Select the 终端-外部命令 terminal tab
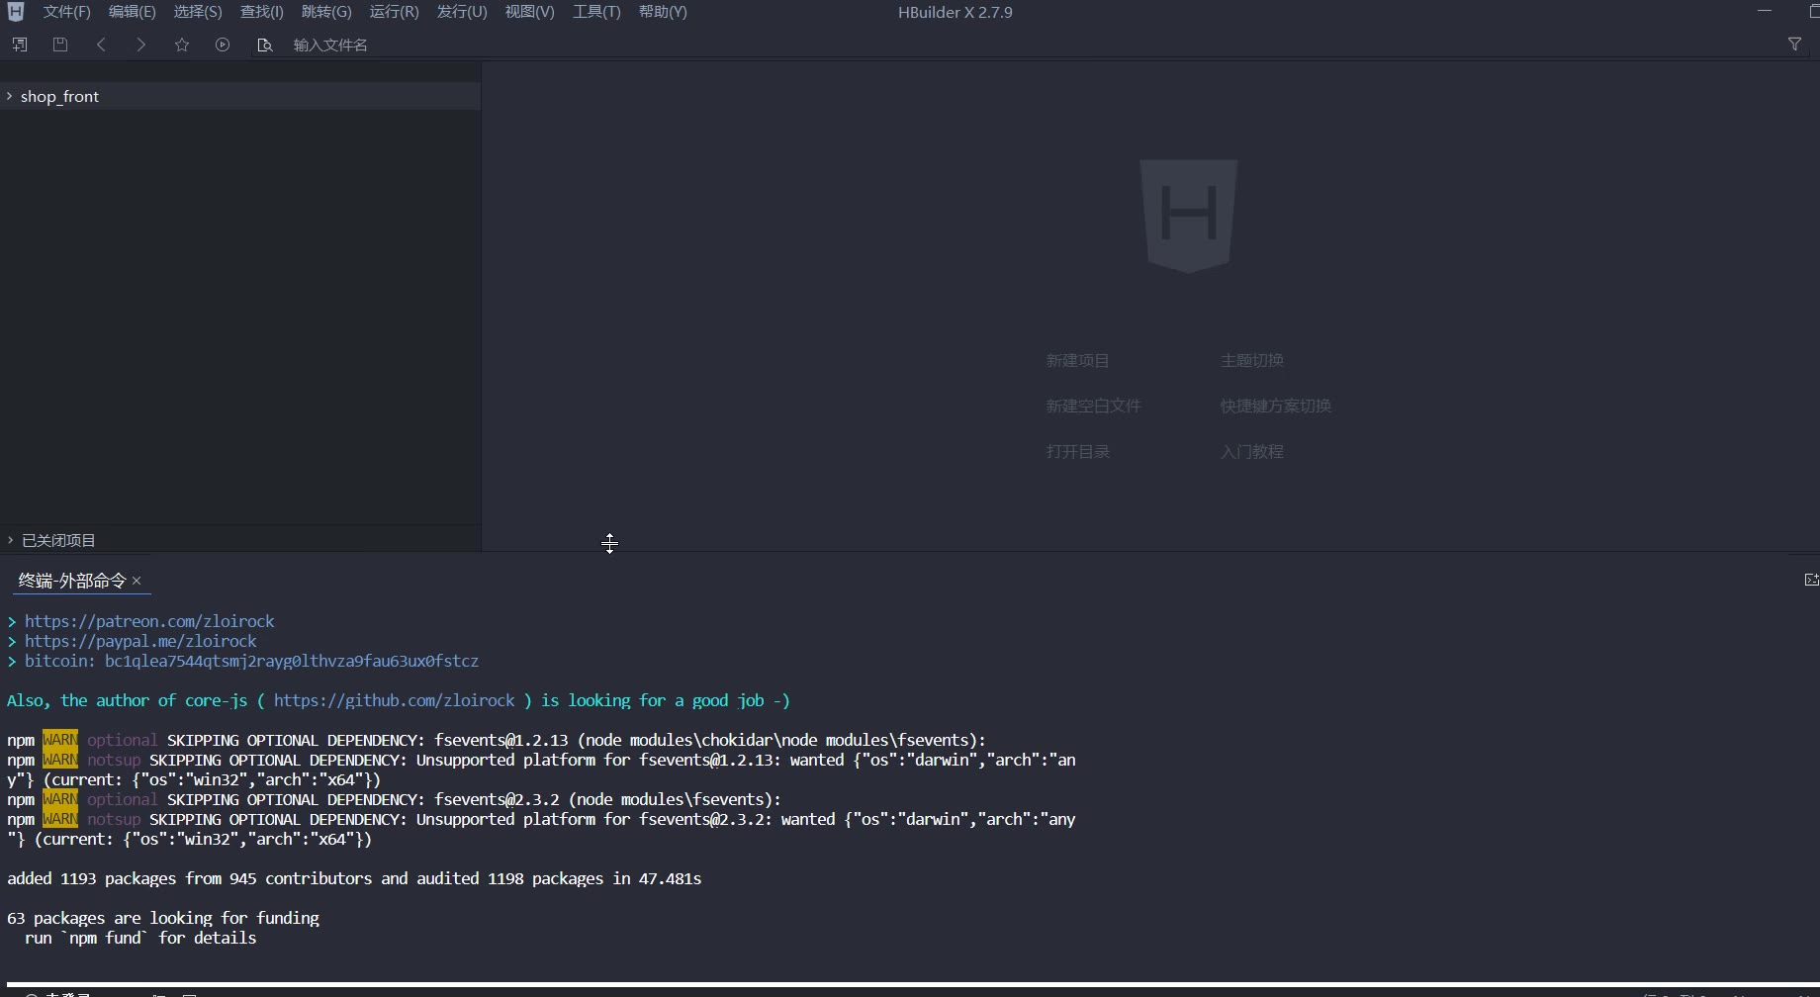1820x997 pixels. (x=72, y=581)
